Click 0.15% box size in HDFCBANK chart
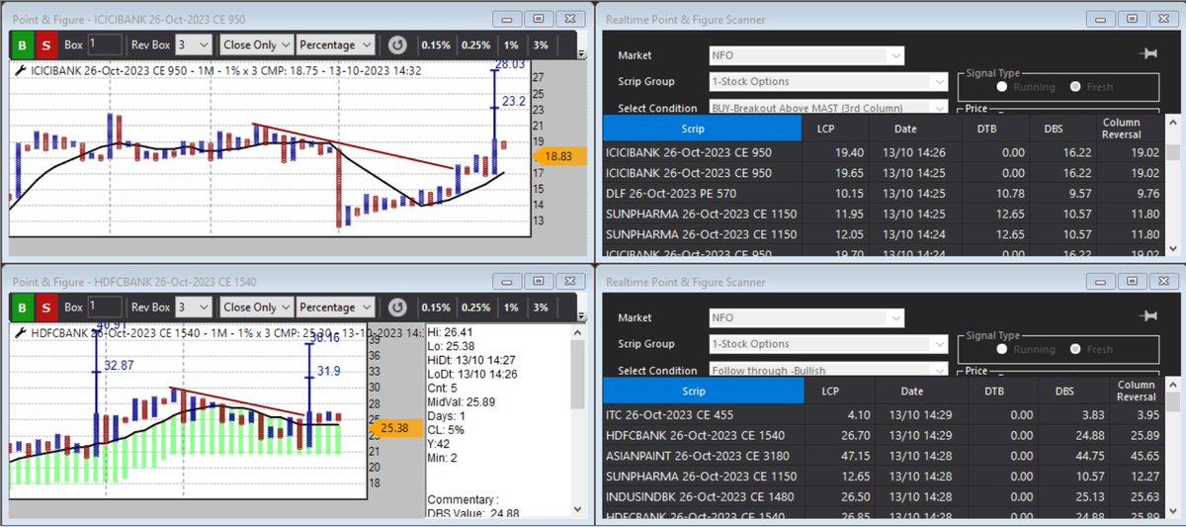This screenshot has width=1186, height=527. tap(435, 307)
